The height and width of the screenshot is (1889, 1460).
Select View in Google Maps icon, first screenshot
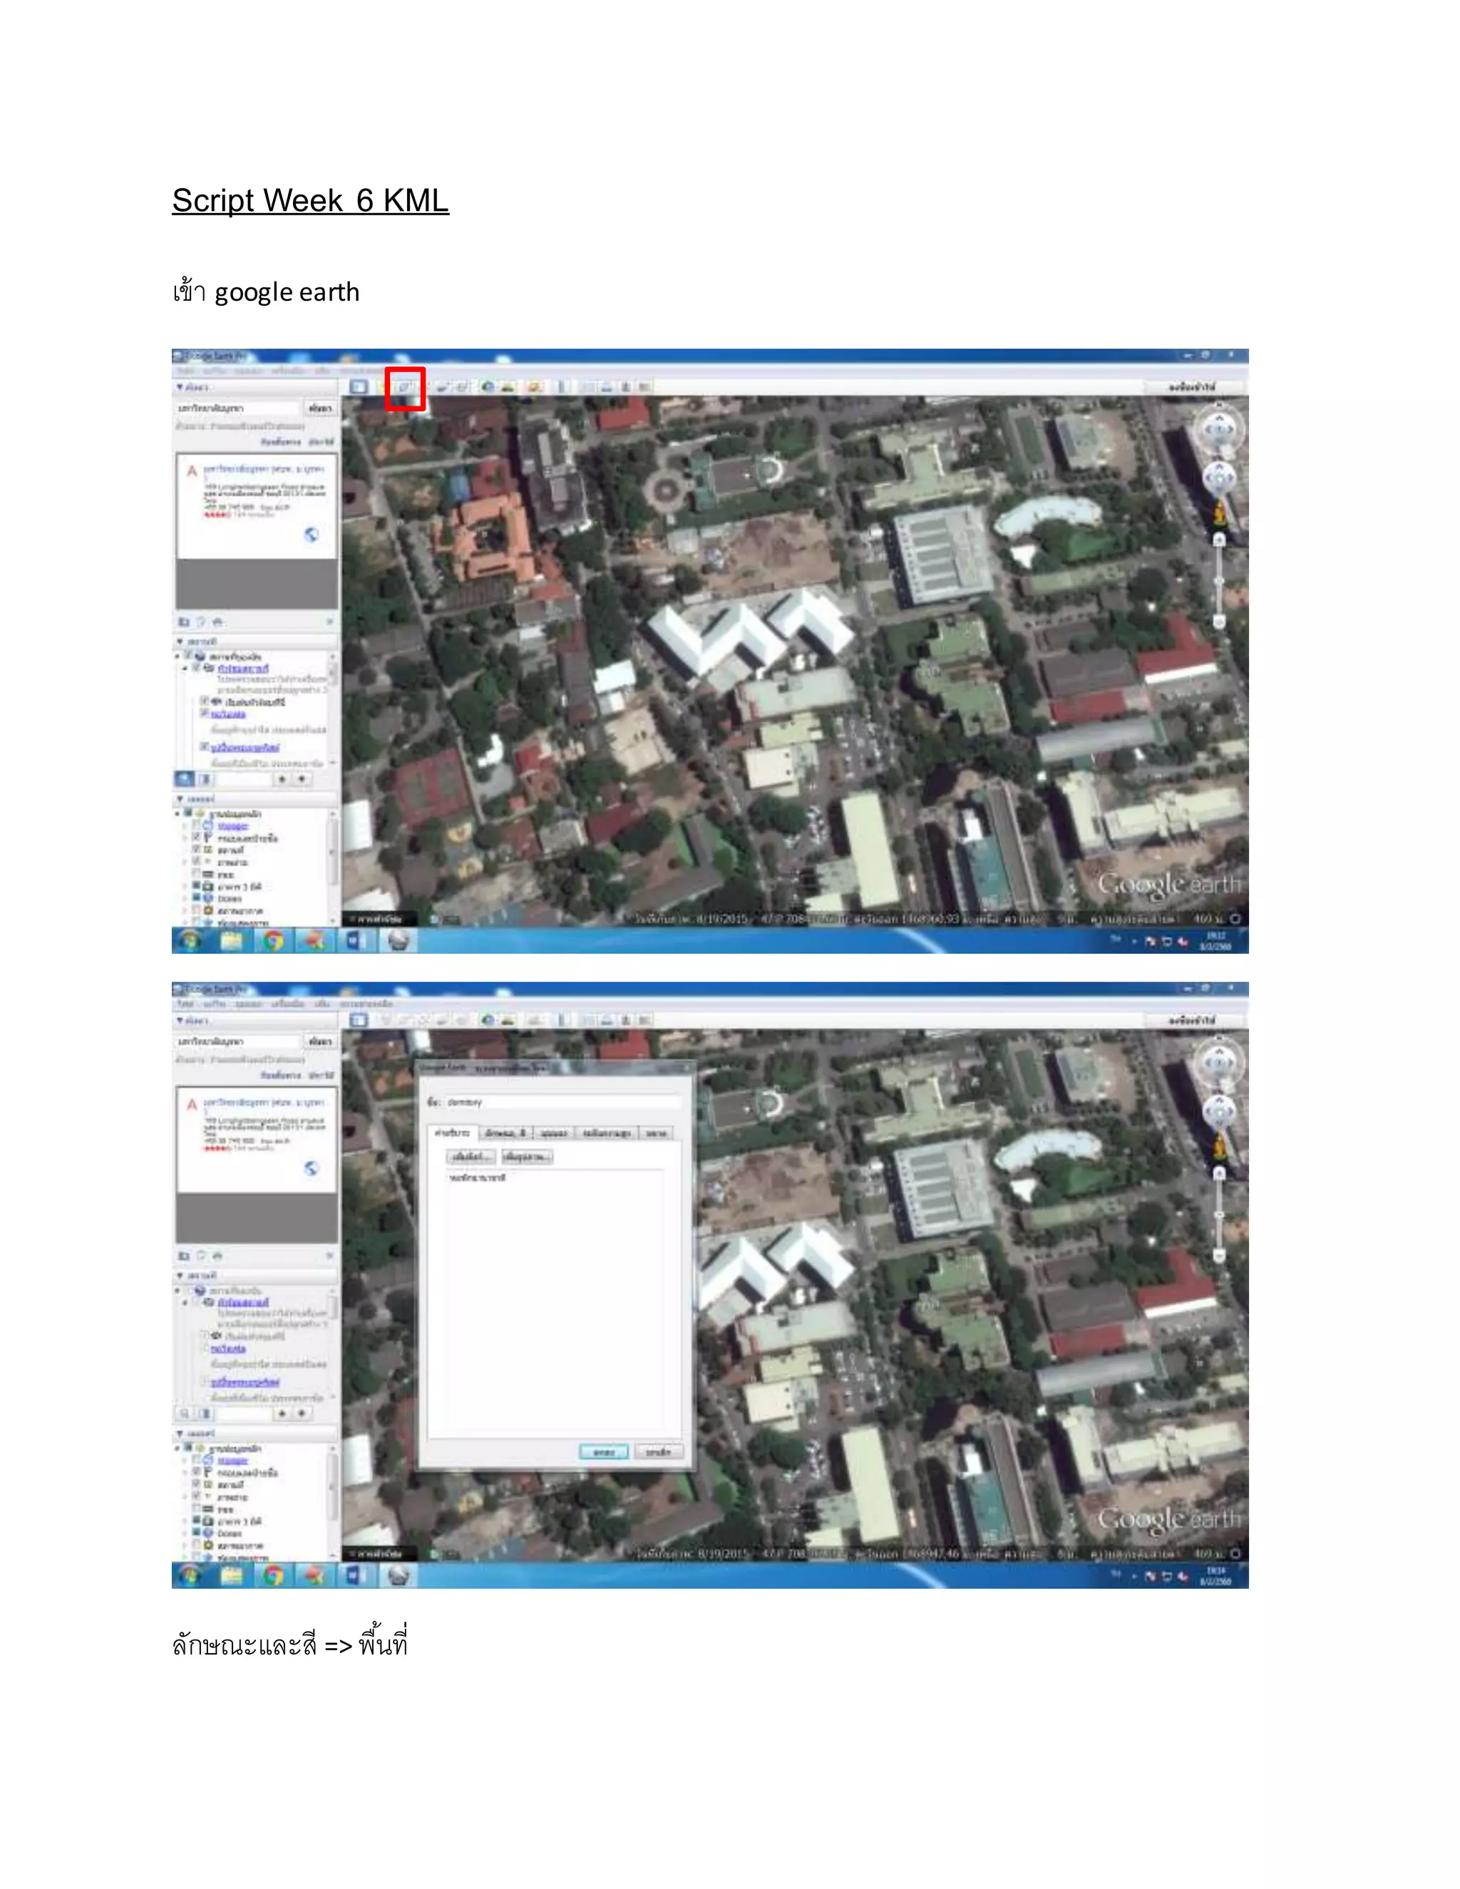pos(645,386)
